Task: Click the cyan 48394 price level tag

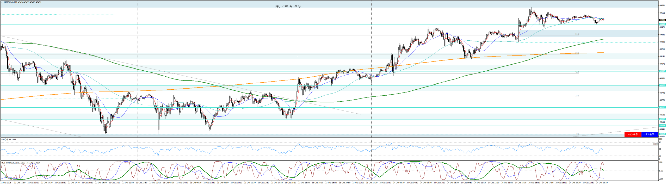Action: click(662, 134)
